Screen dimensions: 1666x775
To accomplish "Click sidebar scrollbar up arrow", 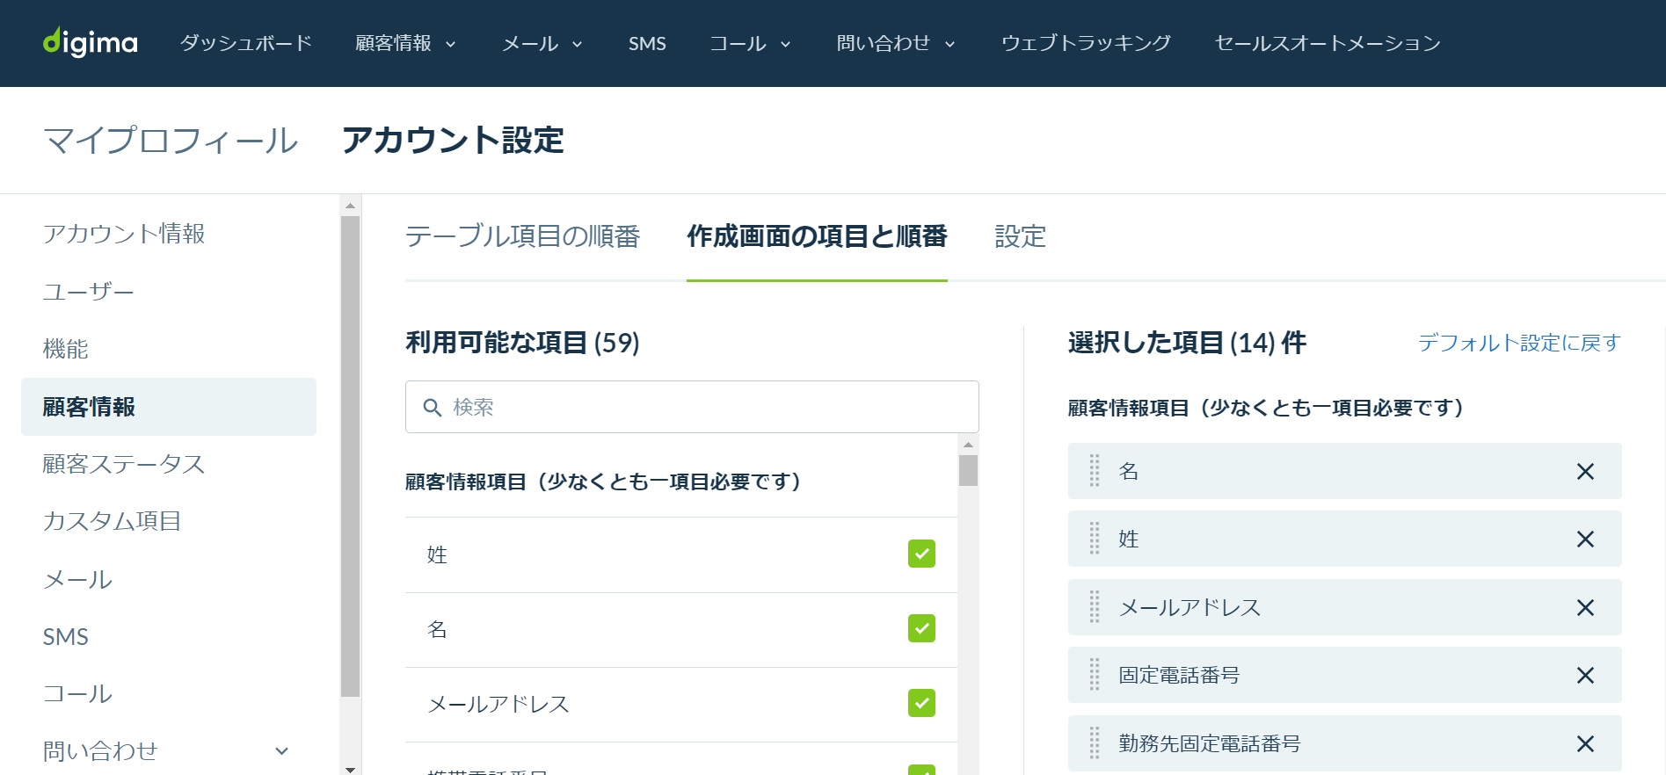I will pyautogui.click(x=351, y=206).
